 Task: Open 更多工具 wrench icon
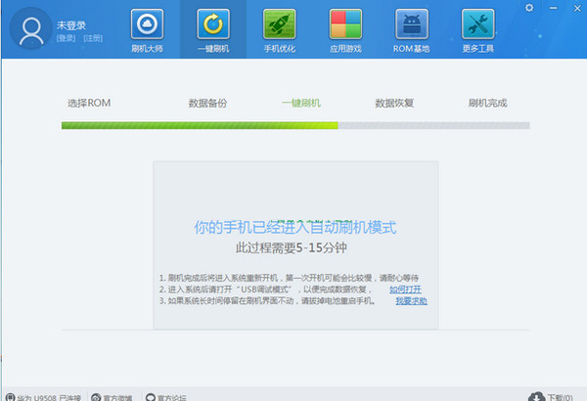(x=478, y=24)
